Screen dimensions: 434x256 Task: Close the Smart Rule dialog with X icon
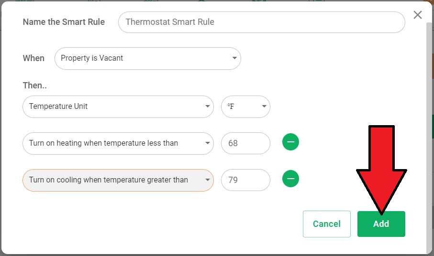click(418, 15)
